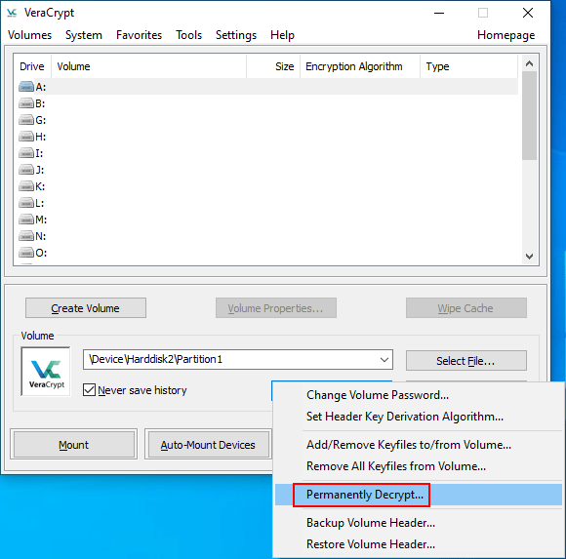Select the O: drive slot icon

click(26, 253)
